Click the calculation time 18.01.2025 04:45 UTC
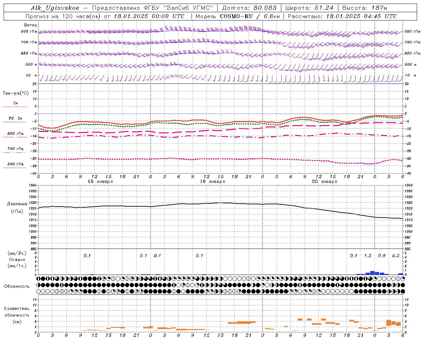 361,16
